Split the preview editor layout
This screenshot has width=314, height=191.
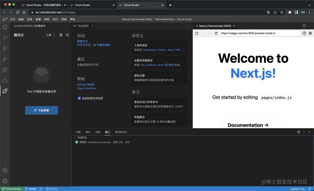click(x=304, y=26)
